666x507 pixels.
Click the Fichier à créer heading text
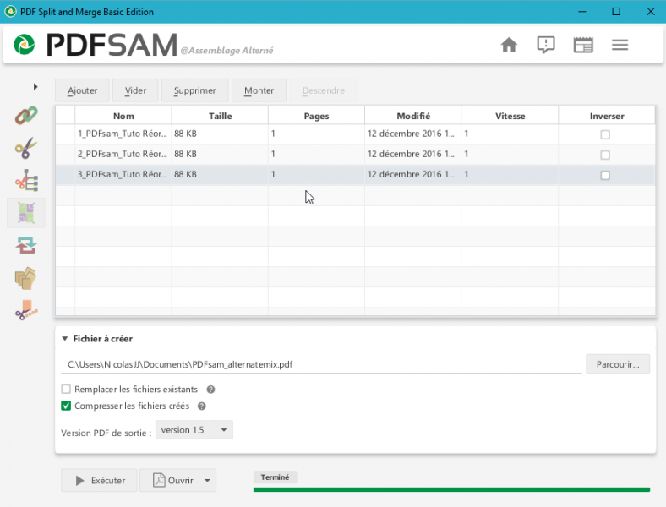point(103,339)
